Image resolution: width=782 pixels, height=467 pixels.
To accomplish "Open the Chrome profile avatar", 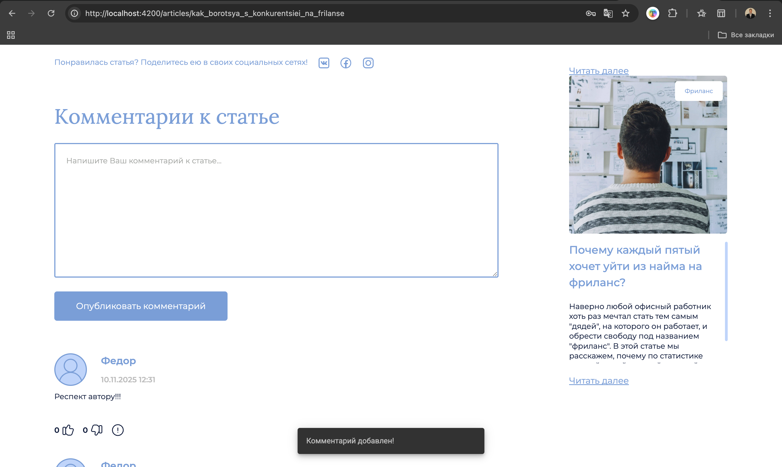I will [751, 13].
